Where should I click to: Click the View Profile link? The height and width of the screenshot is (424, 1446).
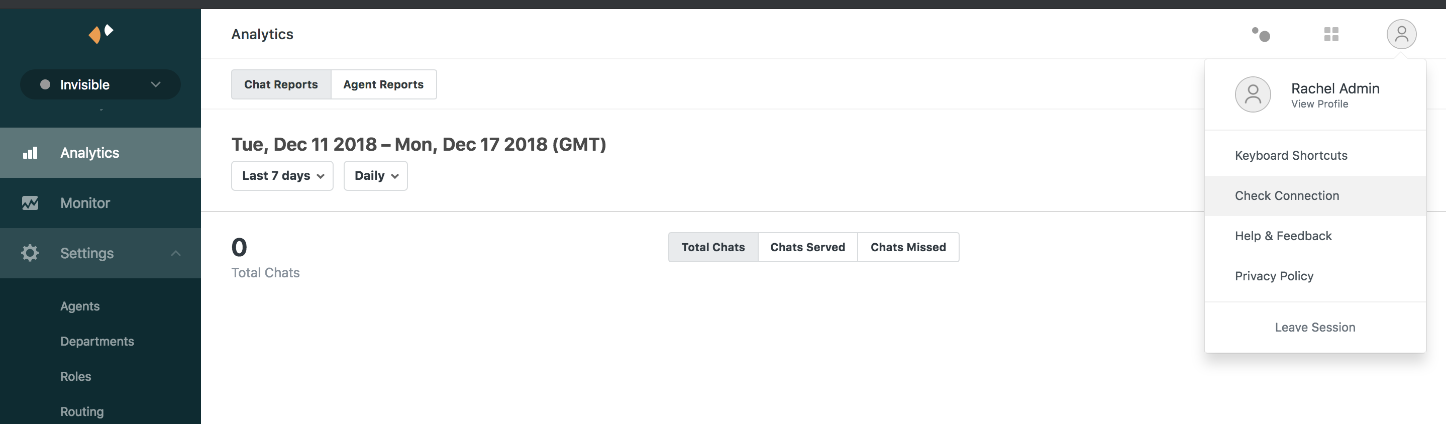pyautogui.click(x=1319, y=104)
